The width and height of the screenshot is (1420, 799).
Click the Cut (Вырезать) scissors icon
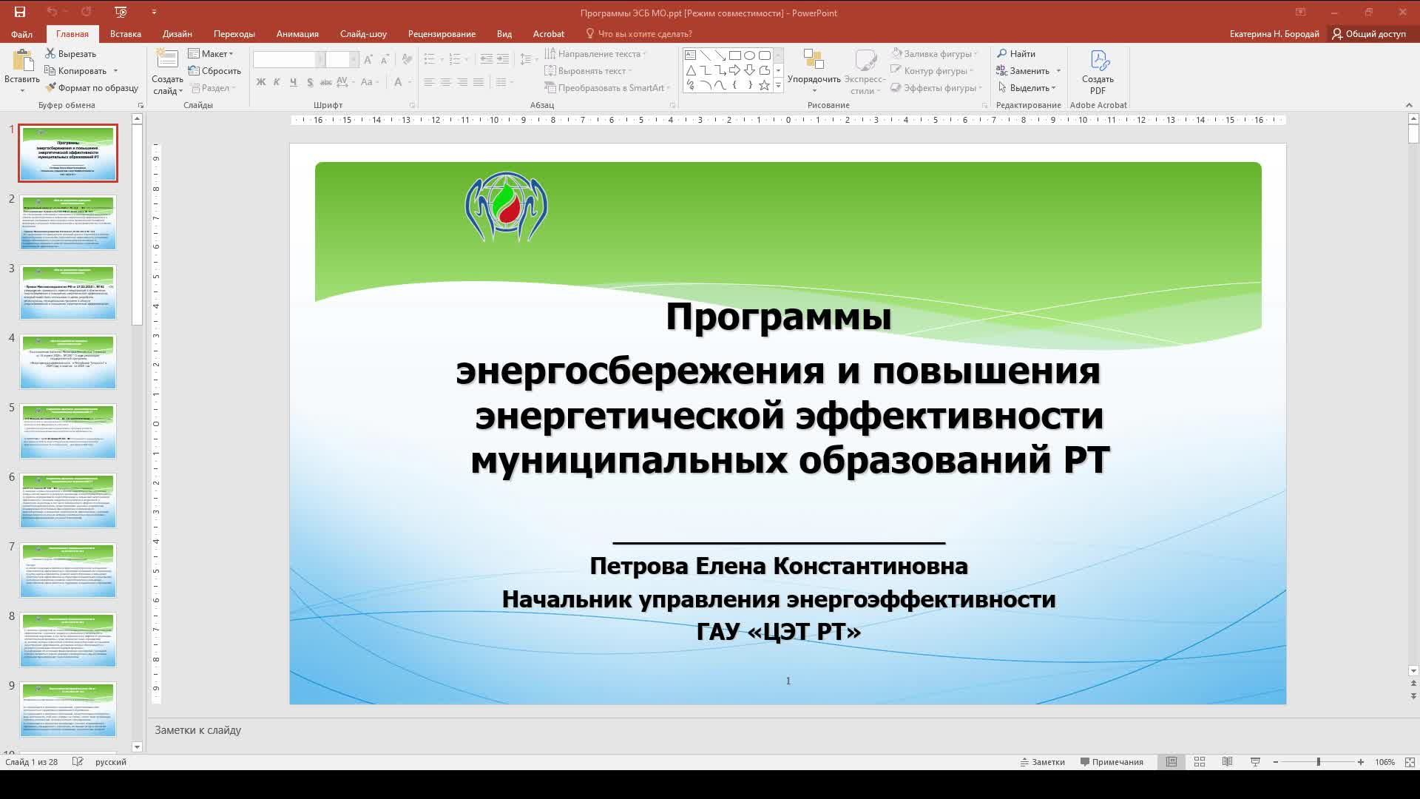(x=50, y=54)
